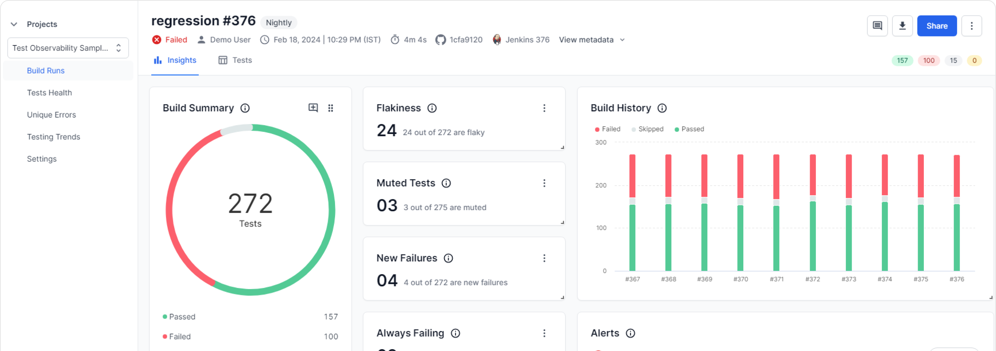Viewport: 996px width, 351px height.
Task: Toggle Failed series in Build History legend
Action: click(x=607, y=129)
